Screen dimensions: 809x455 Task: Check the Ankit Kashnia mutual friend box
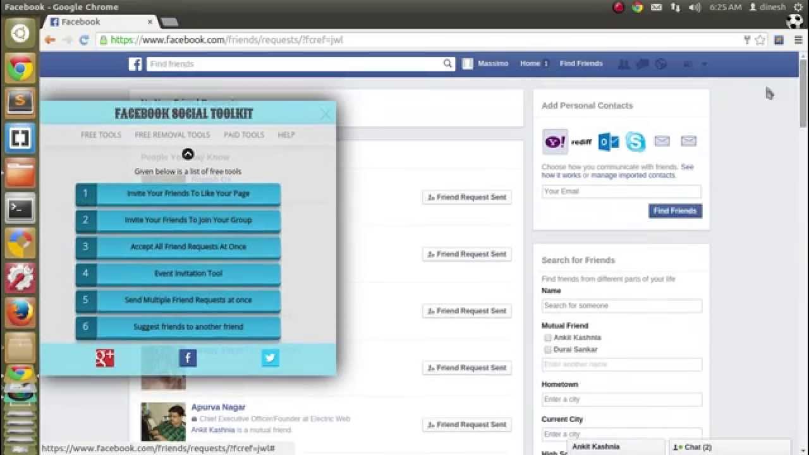click(548, 338)
